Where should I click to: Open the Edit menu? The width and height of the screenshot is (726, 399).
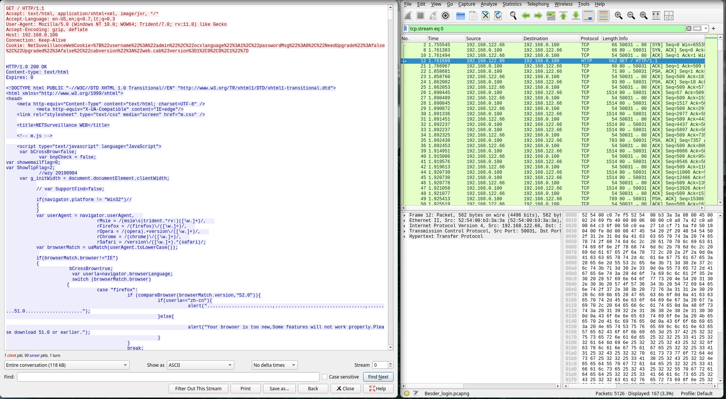(x=421, y=4)
